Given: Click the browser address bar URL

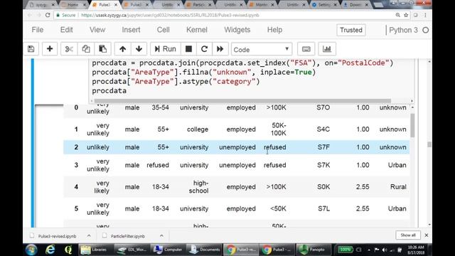Looking at the screenshot, I should [170, 15].
